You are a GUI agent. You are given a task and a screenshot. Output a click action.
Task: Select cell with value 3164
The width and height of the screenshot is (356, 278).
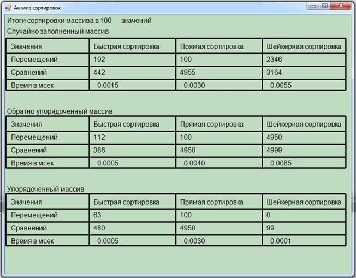point(304,73)
